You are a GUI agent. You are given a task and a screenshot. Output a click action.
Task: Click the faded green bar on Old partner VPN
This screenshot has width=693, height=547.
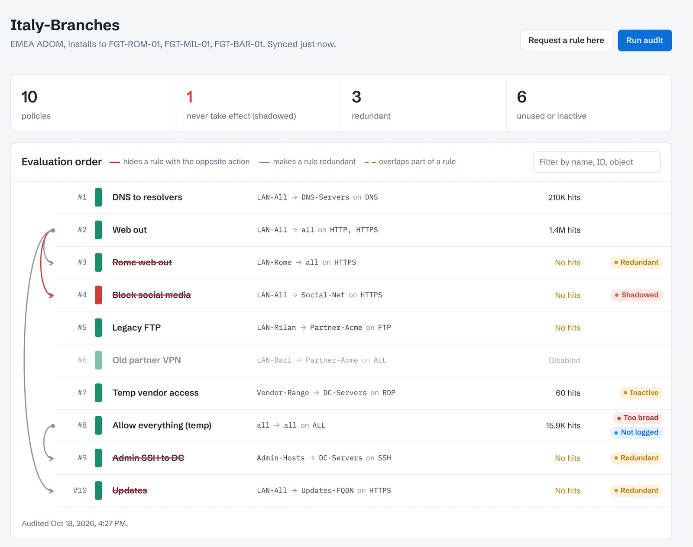98,360
